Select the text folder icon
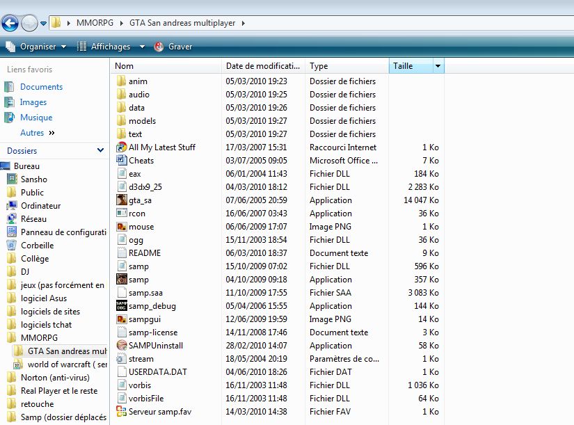 coord(121,134)
